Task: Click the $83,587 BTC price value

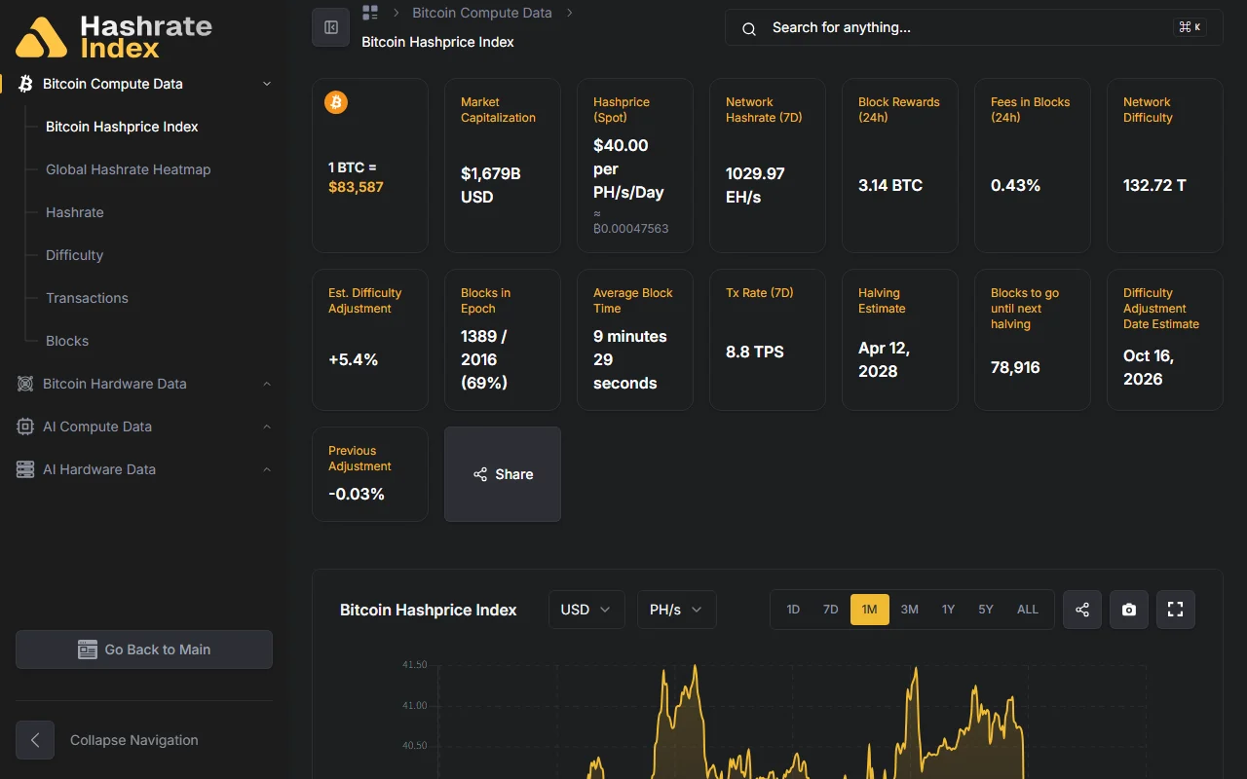Action: [356, 187]
